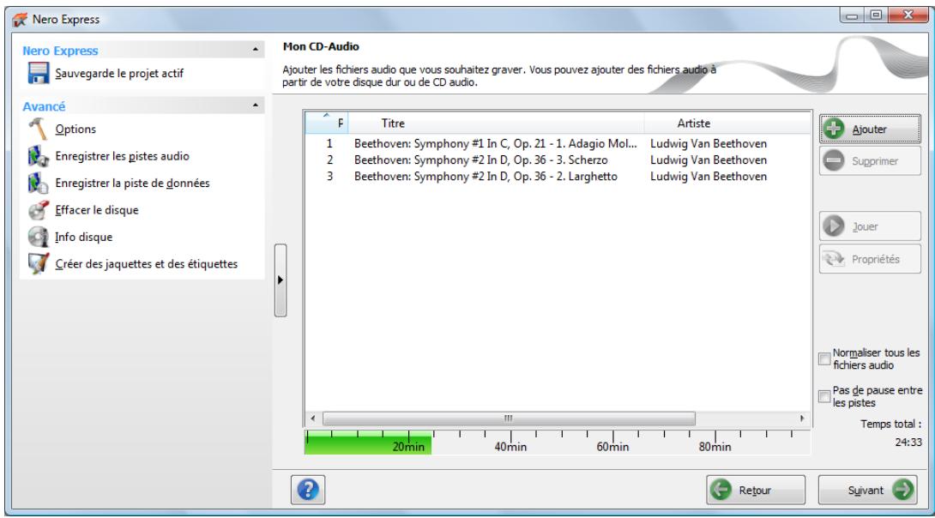Click the Supprimer button
The width and height of the screenshot is (935, 518).
coord(870,161)
